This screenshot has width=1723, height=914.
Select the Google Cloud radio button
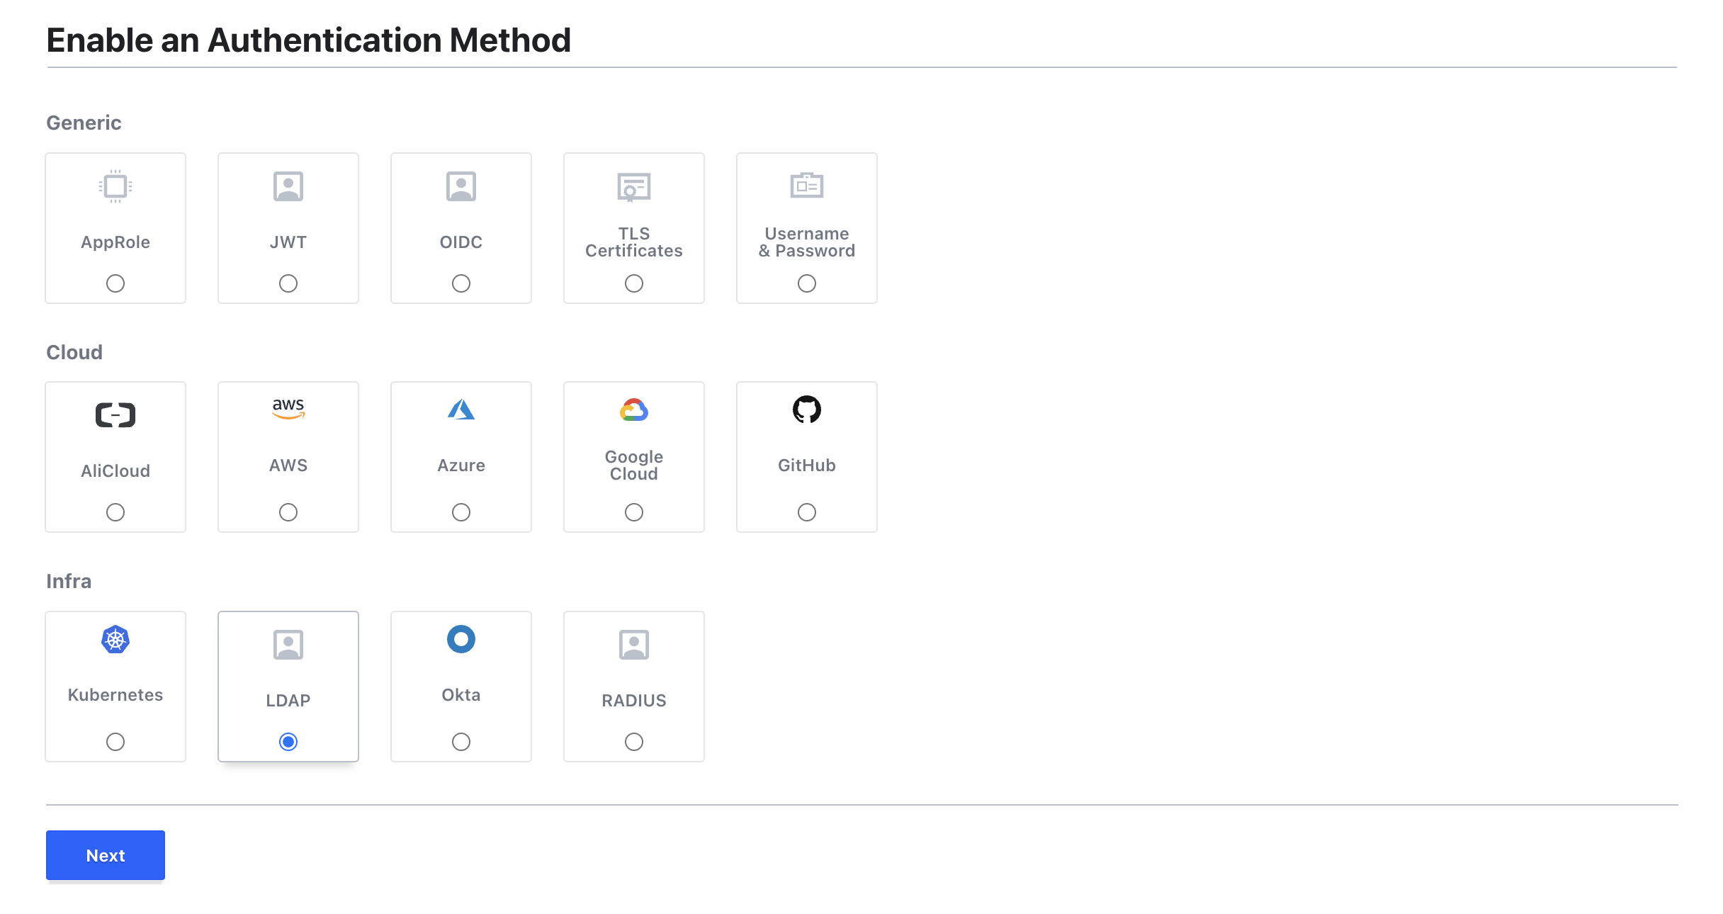634,512
